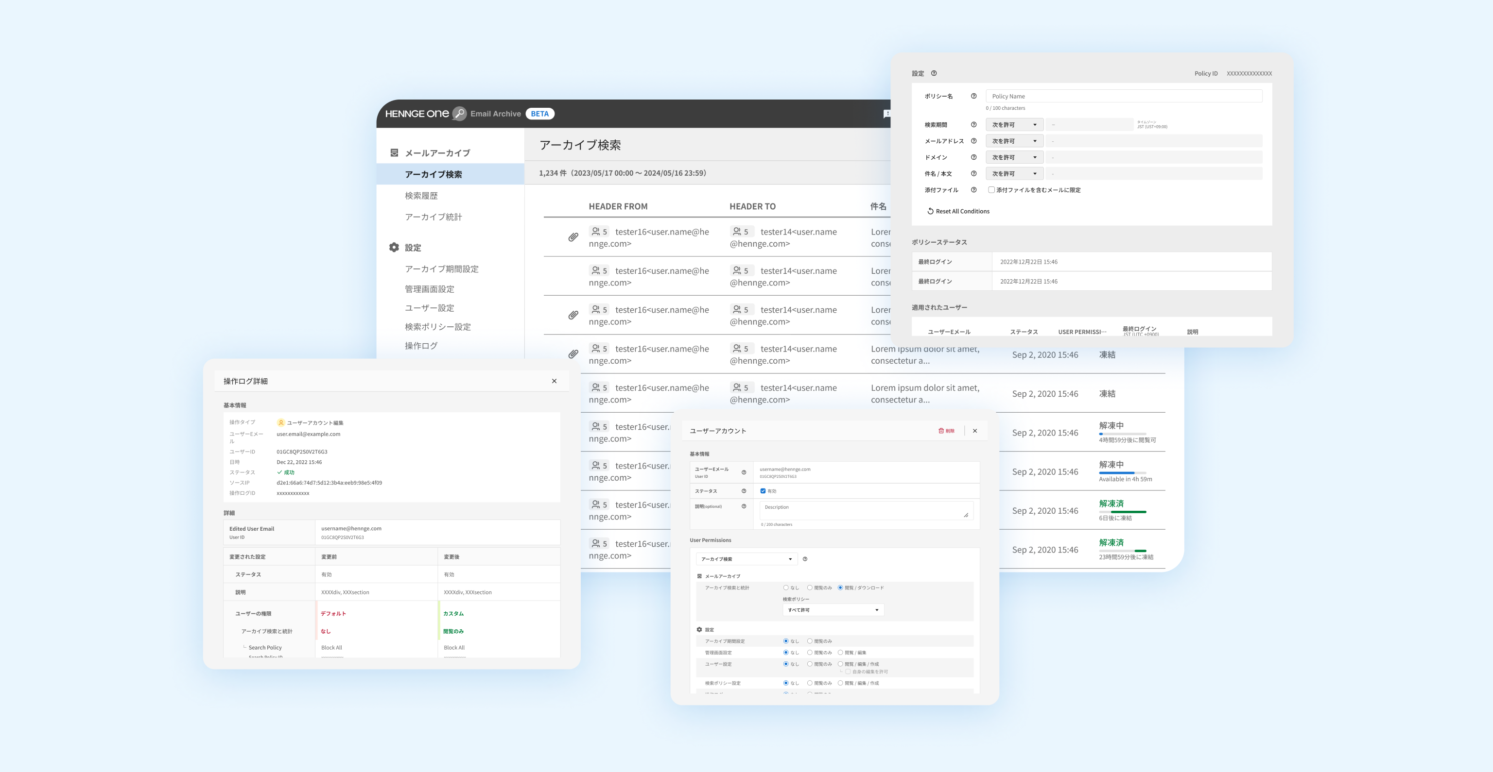This screenshot has width=1493, height=772.
Task: Click the 解凍中 progress bar, 4時間59分 row
Action: [x=1122, y=434]
